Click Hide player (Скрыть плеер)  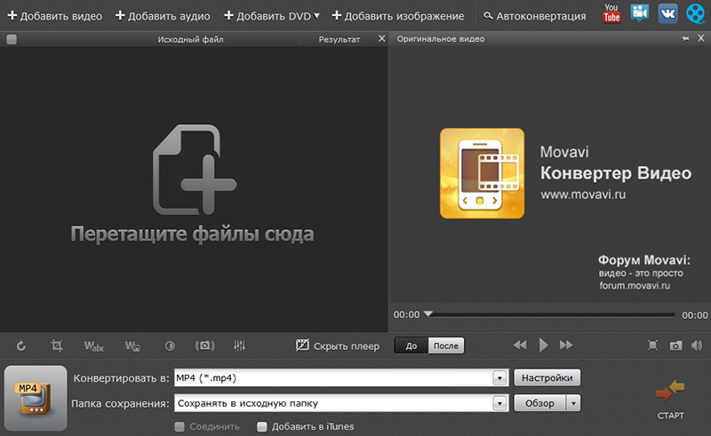tap(338, 345)
